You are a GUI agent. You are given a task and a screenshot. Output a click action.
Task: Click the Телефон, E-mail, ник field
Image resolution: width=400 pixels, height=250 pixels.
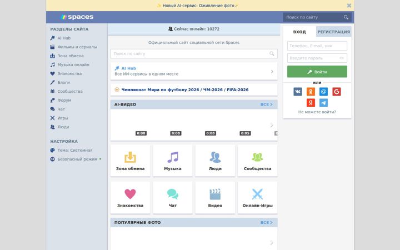(x=317, y=46)
